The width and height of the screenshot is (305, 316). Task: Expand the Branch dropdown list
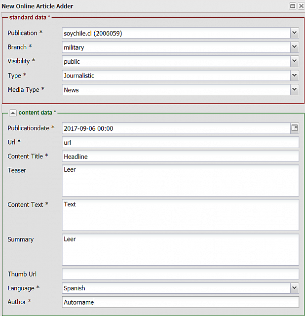click(295, 47)
